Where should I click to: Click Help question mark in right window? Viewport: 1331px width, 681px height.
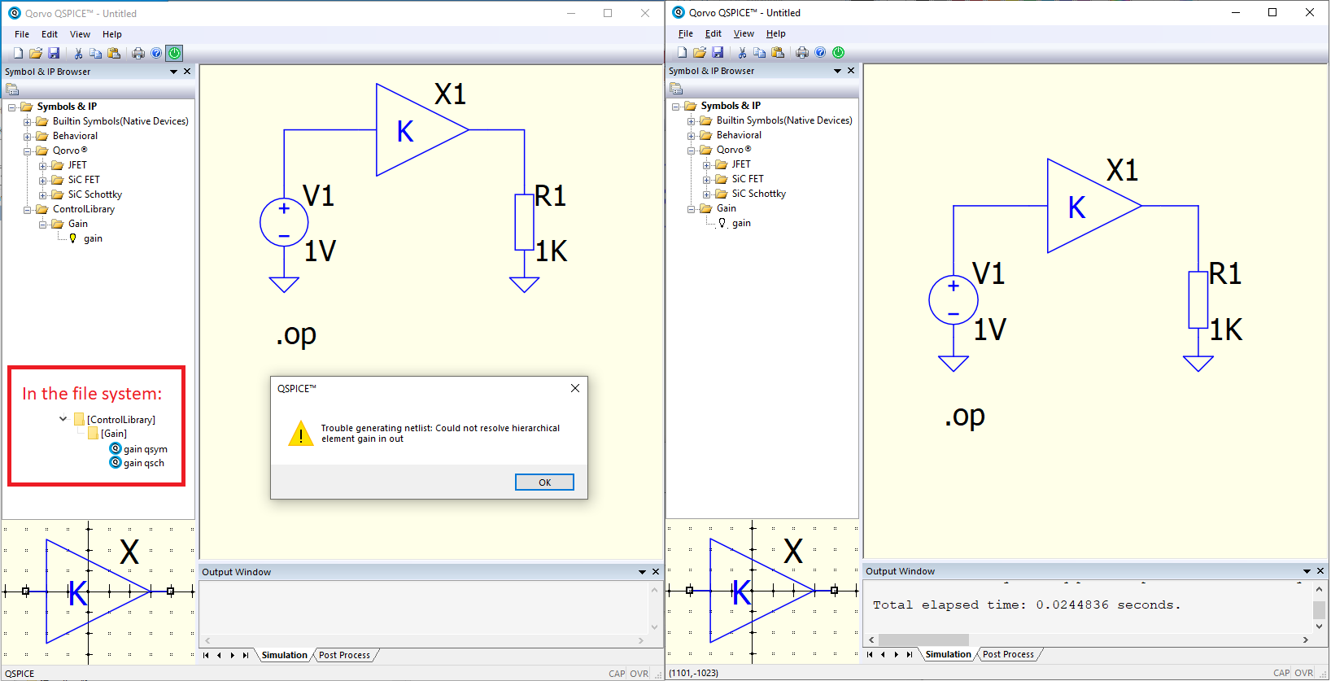pyautogui.click(x=820, y=52)
